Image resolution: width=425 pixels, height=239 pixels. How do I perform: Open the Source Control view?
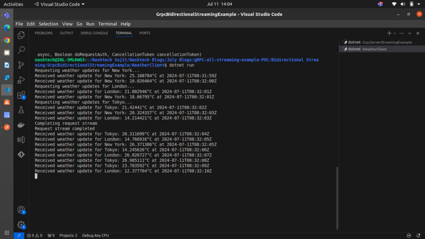21,65
